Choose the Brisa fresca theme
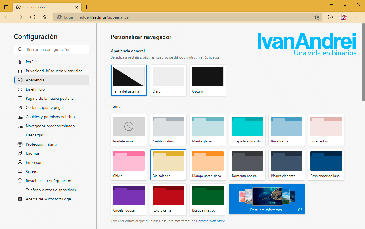Image resolution: width=365 pixels, height=229 pixels. point(287,130)
